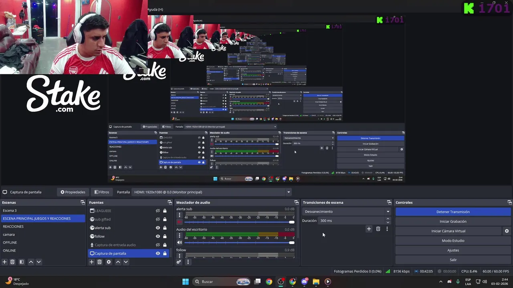Open transition properties three-dots menu
The height and width of the screenshot is (288, 513).
coord(387,229)
